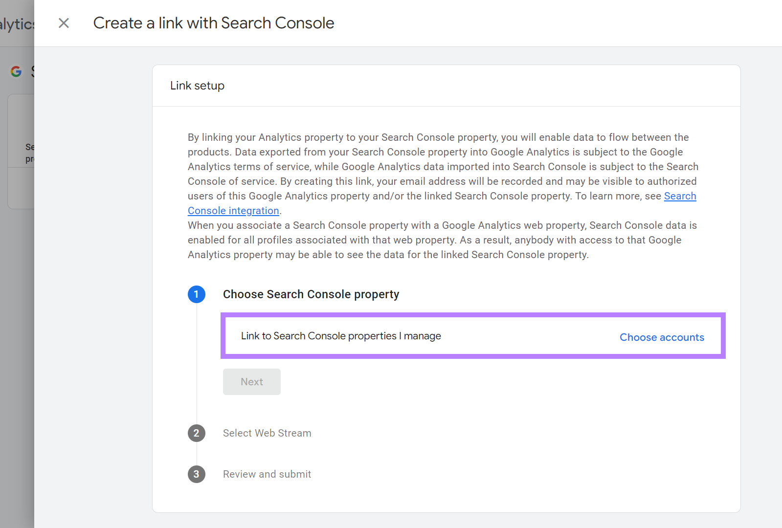Click the gray step 2 circle
The width and height of the screenshot is (782, 528).
tap(197, 433)
